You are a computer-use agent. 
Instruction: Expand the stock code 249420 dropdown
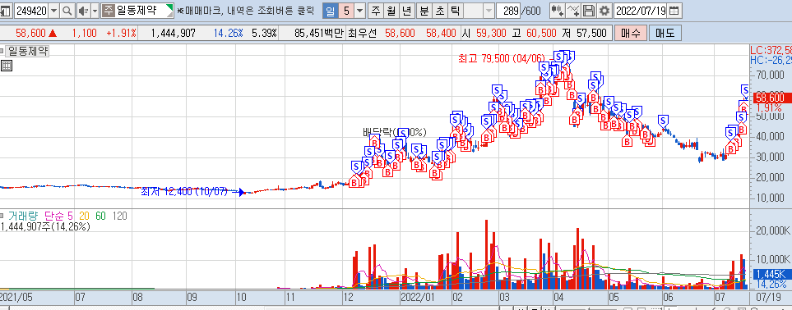tap(54, 10)
